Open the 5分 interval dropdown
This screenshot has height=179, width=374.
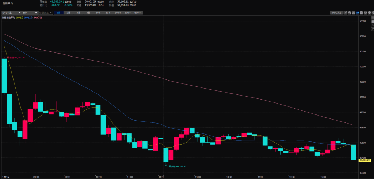29,13
